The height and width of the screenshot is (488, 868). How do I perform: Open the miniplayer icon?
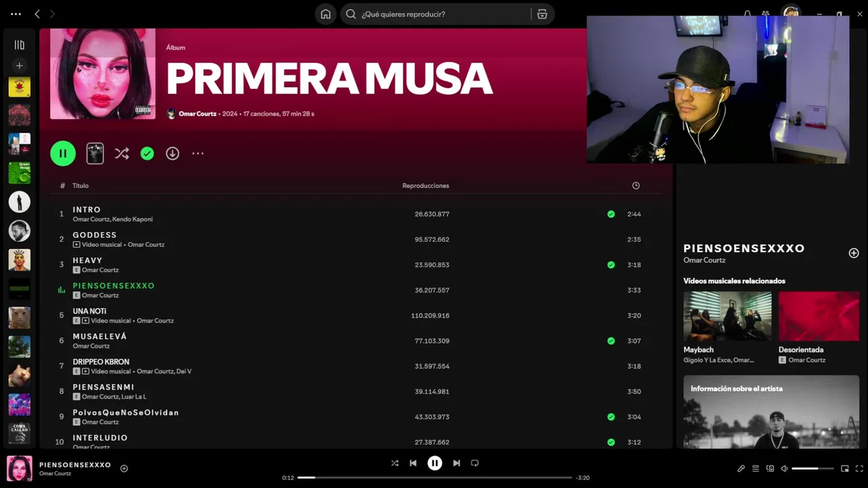pyautogui.click(x=845, y=468)
